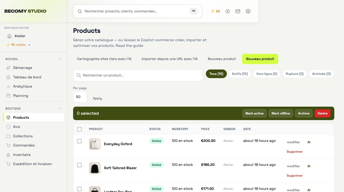This screenshot has width=344, height=192.
Task: Click the Inventaire building icon
Action: 8,155
